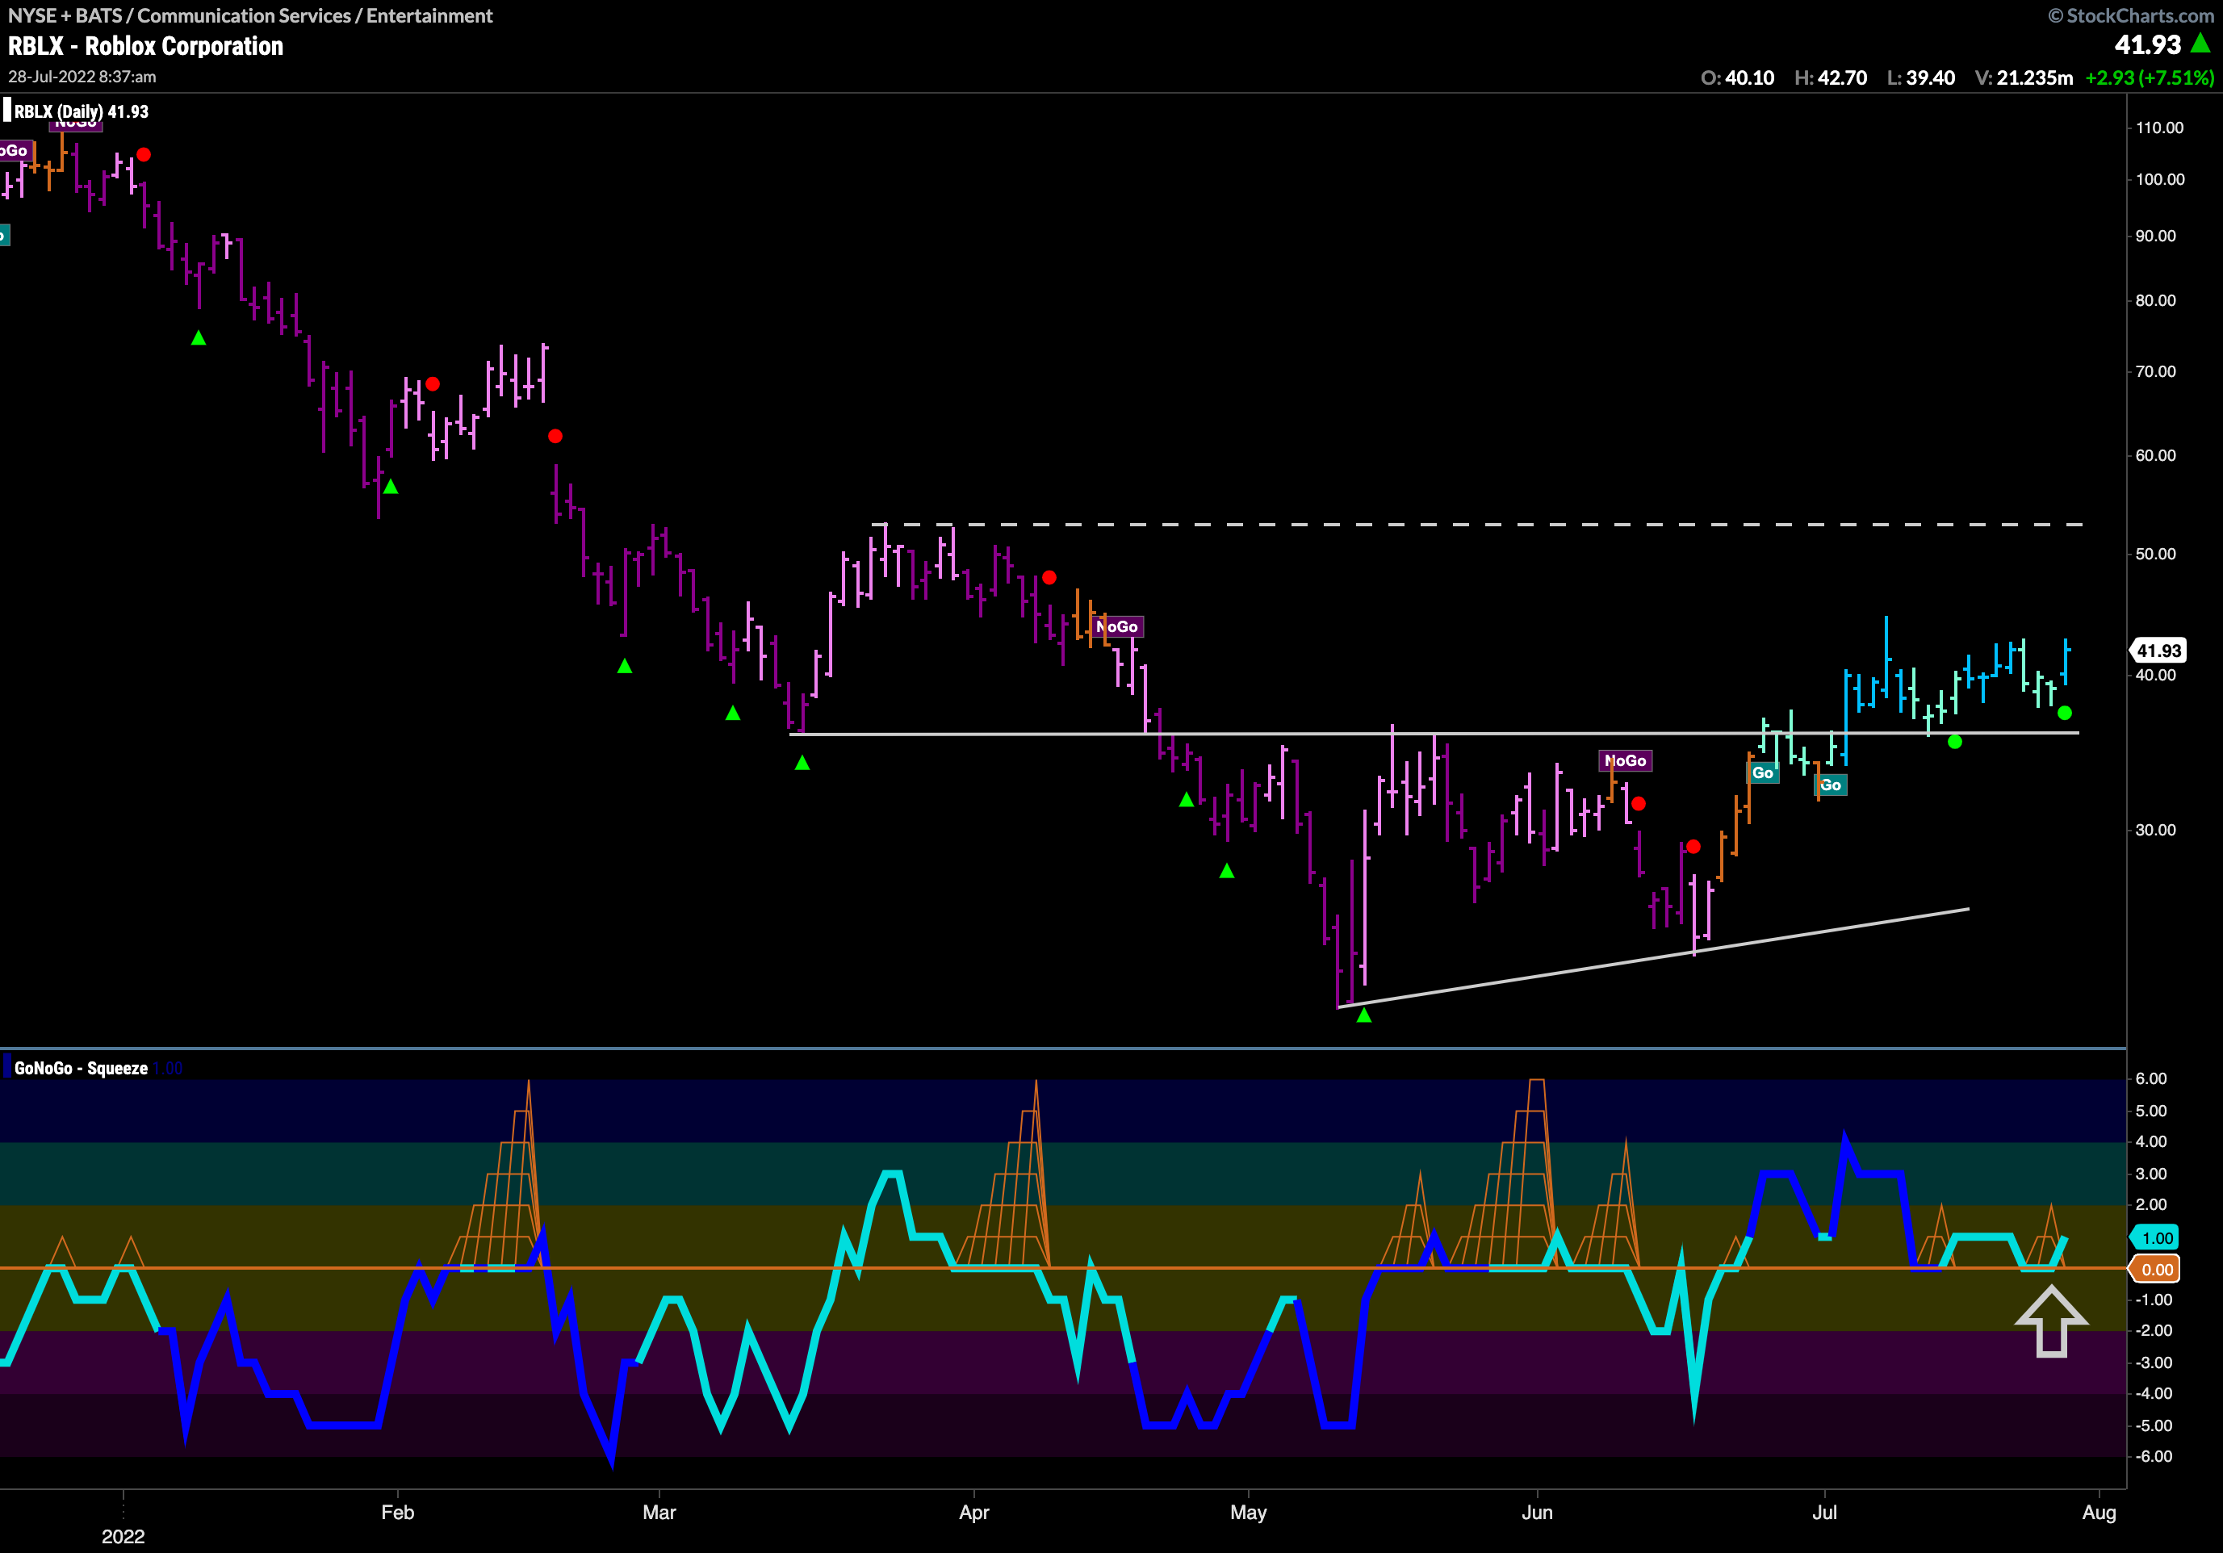Screen dimensions: 2223x1553
Task: Click the first Go label in late June
Action: (1762, 772)
